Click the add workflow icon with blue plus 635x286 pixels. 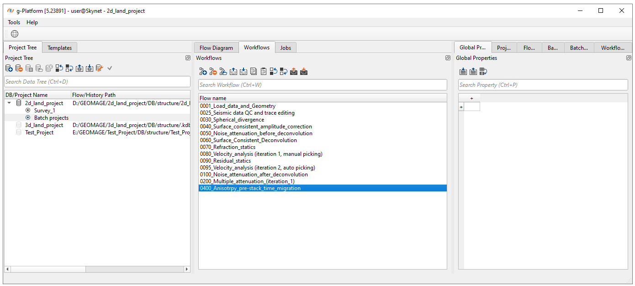pyautogui.click(x=203, y=71)
